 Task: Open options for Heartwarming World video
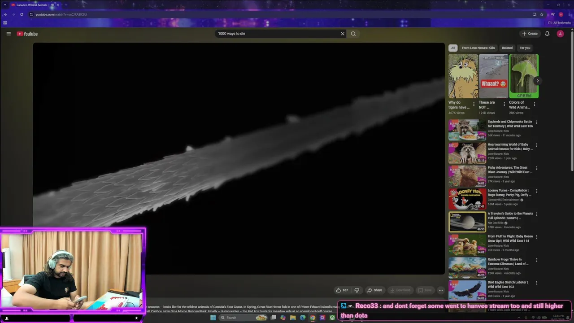coord(536,145)
